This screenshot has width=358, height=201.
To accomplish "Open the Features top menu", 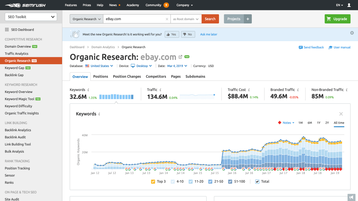I will (71, 5).
